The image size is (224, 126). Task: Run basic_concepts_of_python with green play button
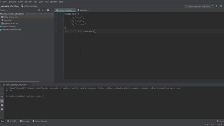click(x=217, y=6)
